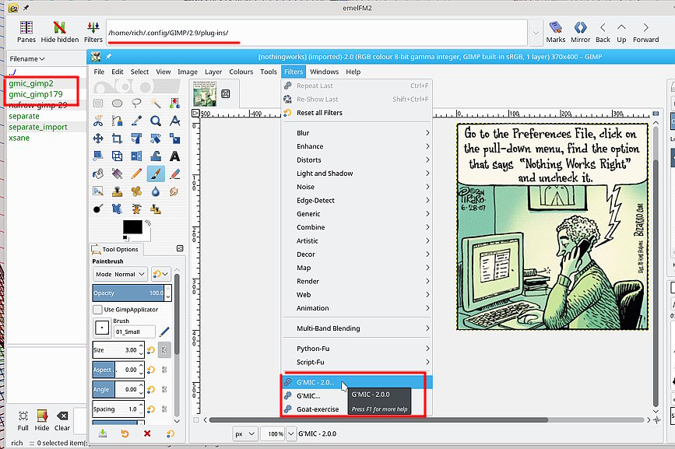Open the Windows menu
The image size is (675, 449).
[x=324, y=72]
